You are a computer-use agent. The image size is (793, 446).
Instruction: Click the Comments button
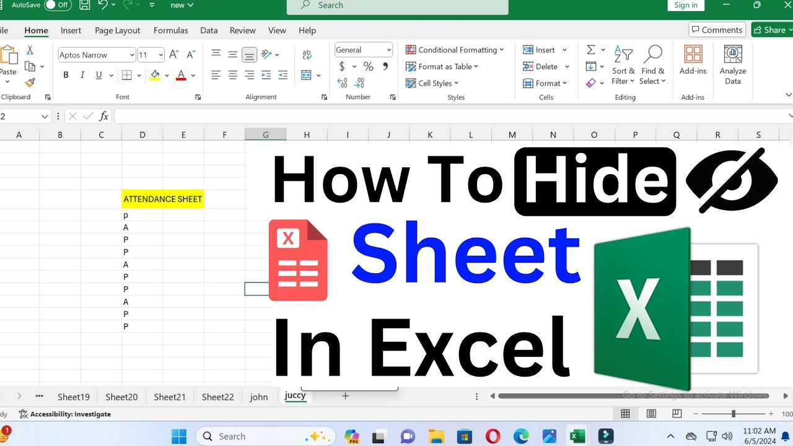717,30
